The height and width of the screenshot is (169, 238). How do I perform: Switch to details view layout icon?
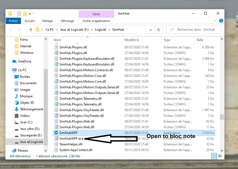point(214,156)
